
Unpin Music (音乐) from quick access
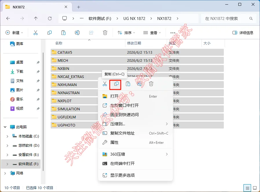click(38, 99)
